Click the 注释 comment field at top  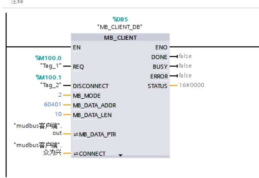point(17,2)
